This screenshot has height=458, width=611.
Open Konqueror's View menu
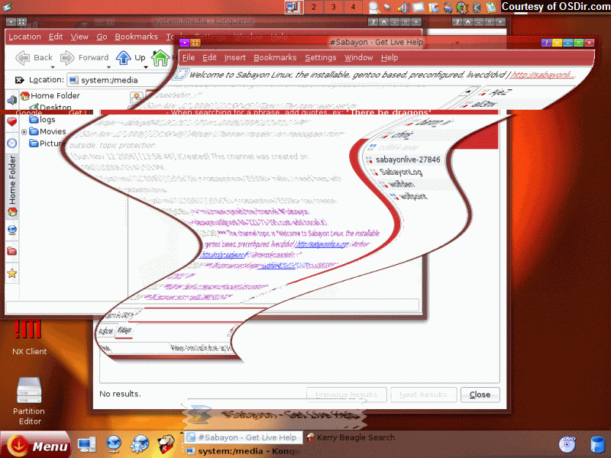click(x=79, y=37)
